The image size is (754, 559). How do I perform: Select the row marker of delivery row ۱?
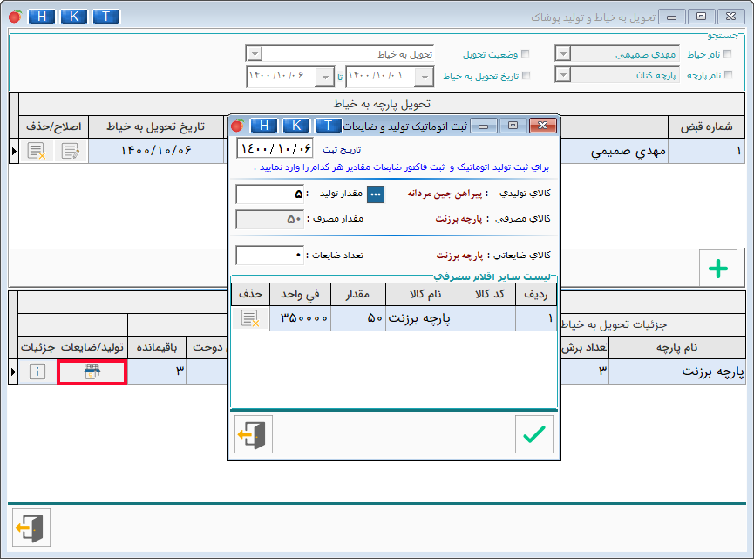(13, 151)
